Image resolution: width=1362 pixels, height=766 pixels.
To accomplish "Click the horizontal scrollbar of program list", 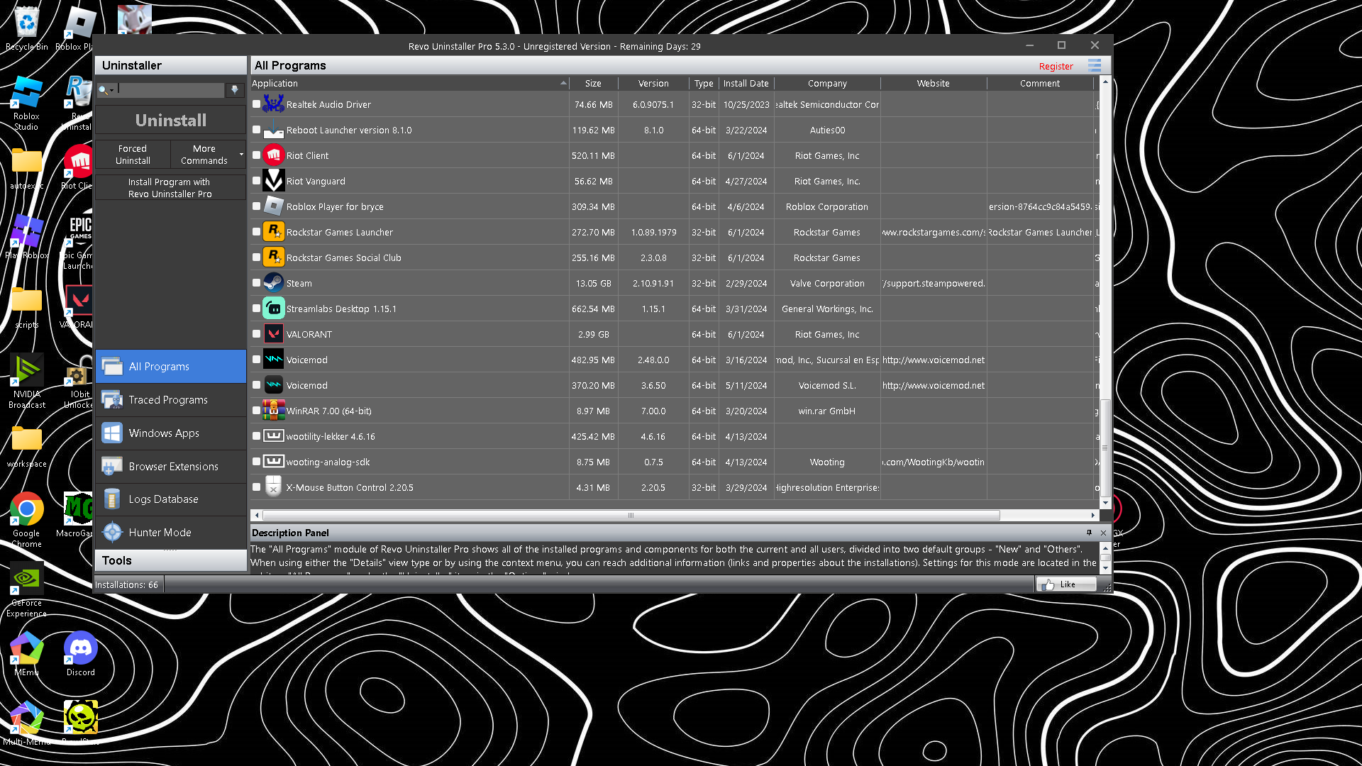I will coord(631,516).
